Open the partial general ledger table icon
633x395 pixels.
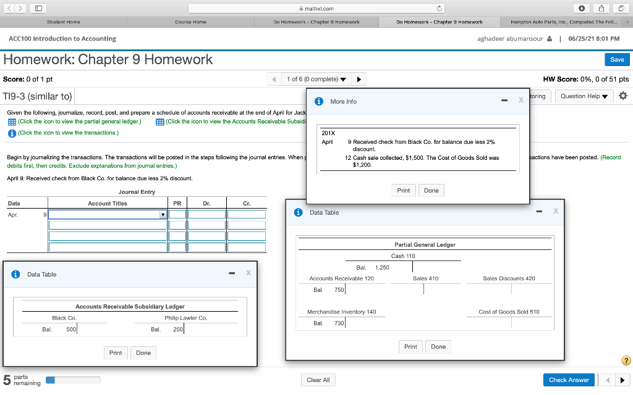click(12, 122)
